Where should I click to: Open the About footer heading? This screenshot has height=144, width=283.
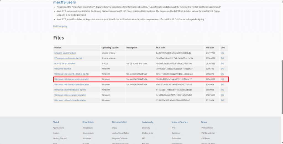pyautogui.click(x=56, y=122)
